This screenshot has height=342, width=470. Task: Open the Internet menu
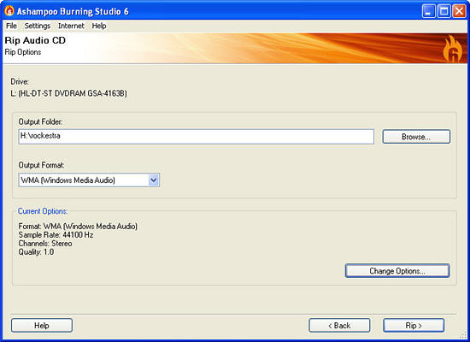click(x=71, y=27)
